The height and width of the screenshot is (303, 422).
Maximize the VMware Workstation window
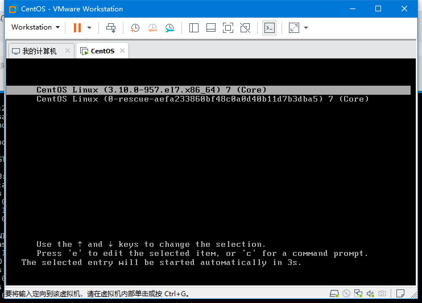378,9
